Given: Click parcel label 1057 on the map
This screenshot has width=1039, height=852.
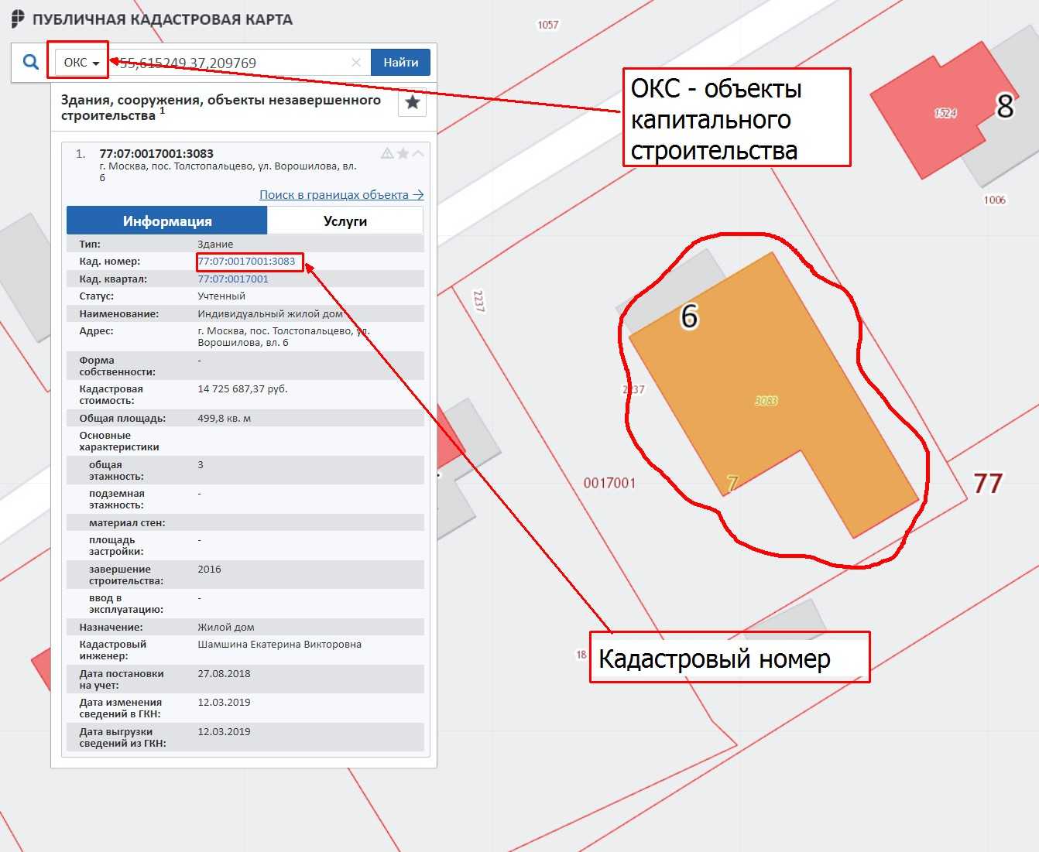Looking at the screenshot, I should tap(547, 25).
